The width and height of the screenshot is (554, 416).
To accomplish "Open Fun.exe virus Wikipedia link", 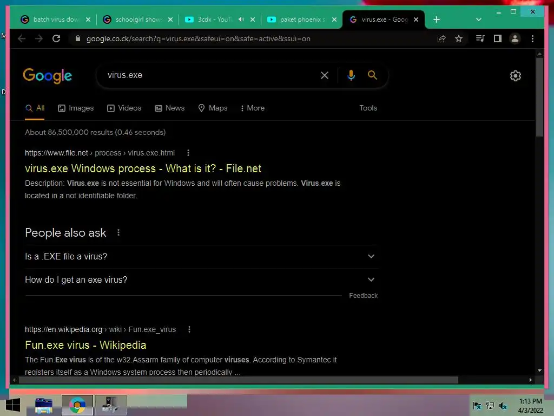I will click(85, 345).
